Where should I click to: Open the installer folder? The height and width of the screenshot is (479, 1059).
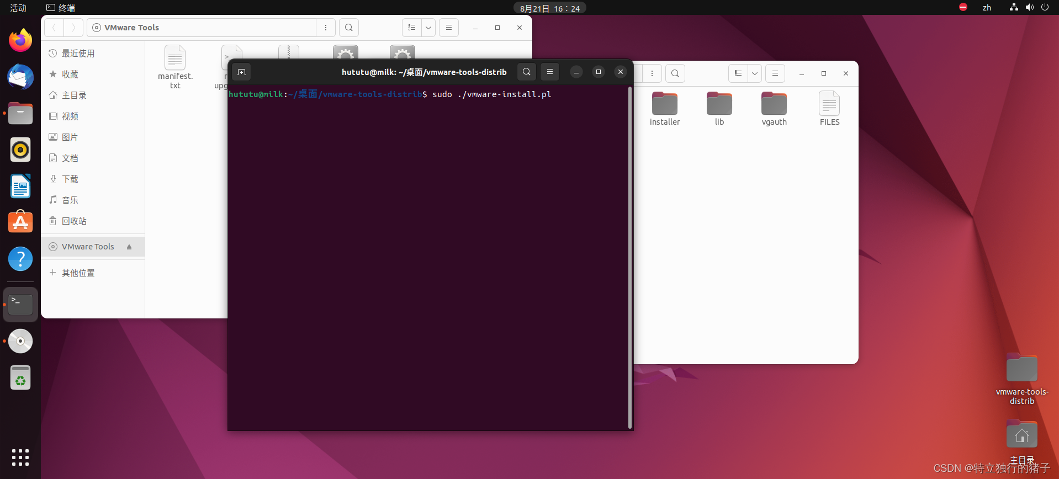pos(665,109)
